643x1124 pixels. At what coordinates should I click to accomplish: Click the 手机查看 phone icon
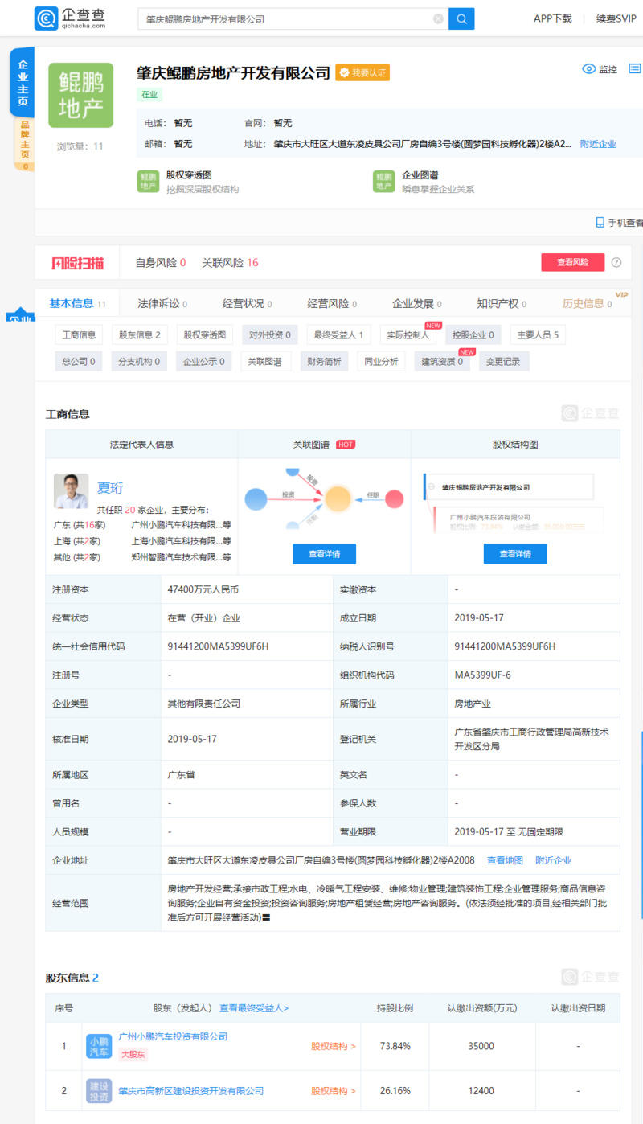click(x=600, y=223)
